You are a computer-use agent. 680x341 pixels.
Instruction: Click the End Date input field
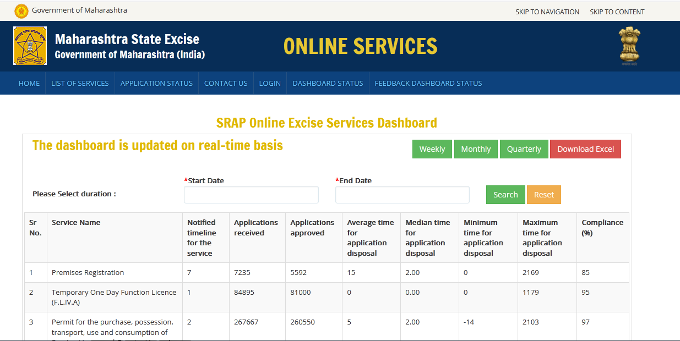(402, 195)
